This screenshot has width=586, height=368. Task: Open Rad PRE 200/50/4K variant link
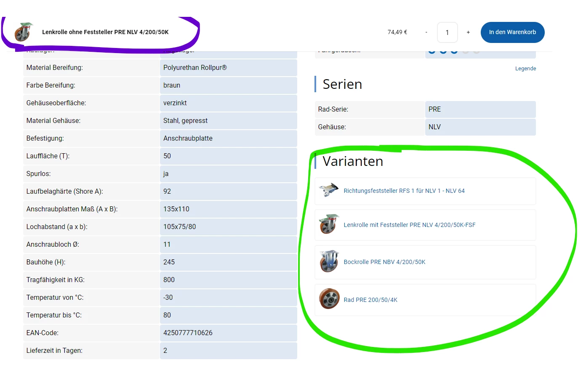click(x=370, y=300)
